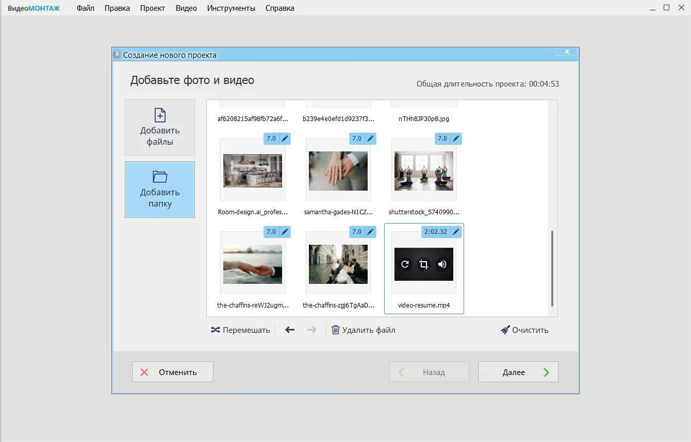Click Добавить папку button
The image size is (691, 442).
point(160,190)
